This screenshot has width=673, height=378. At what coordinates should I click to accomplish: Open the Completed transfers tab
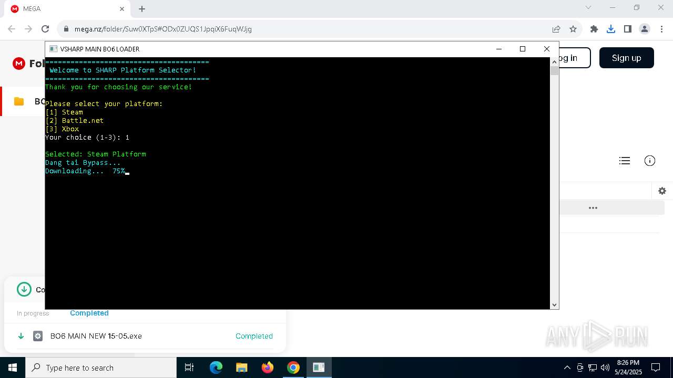point(89,313)
